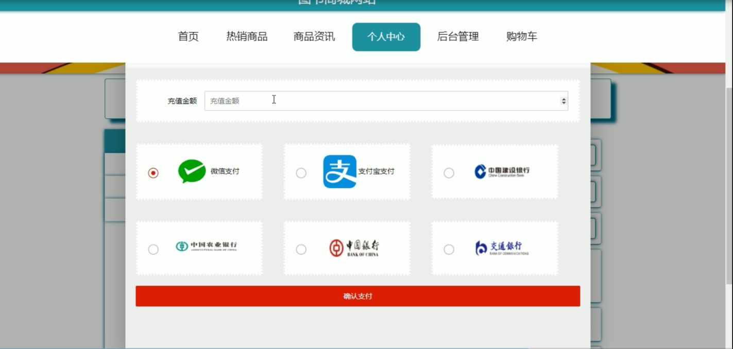This screenshot has width=733, height=349.
Task: Open the 购物车 nav item
Action: [x=522, y=37]
